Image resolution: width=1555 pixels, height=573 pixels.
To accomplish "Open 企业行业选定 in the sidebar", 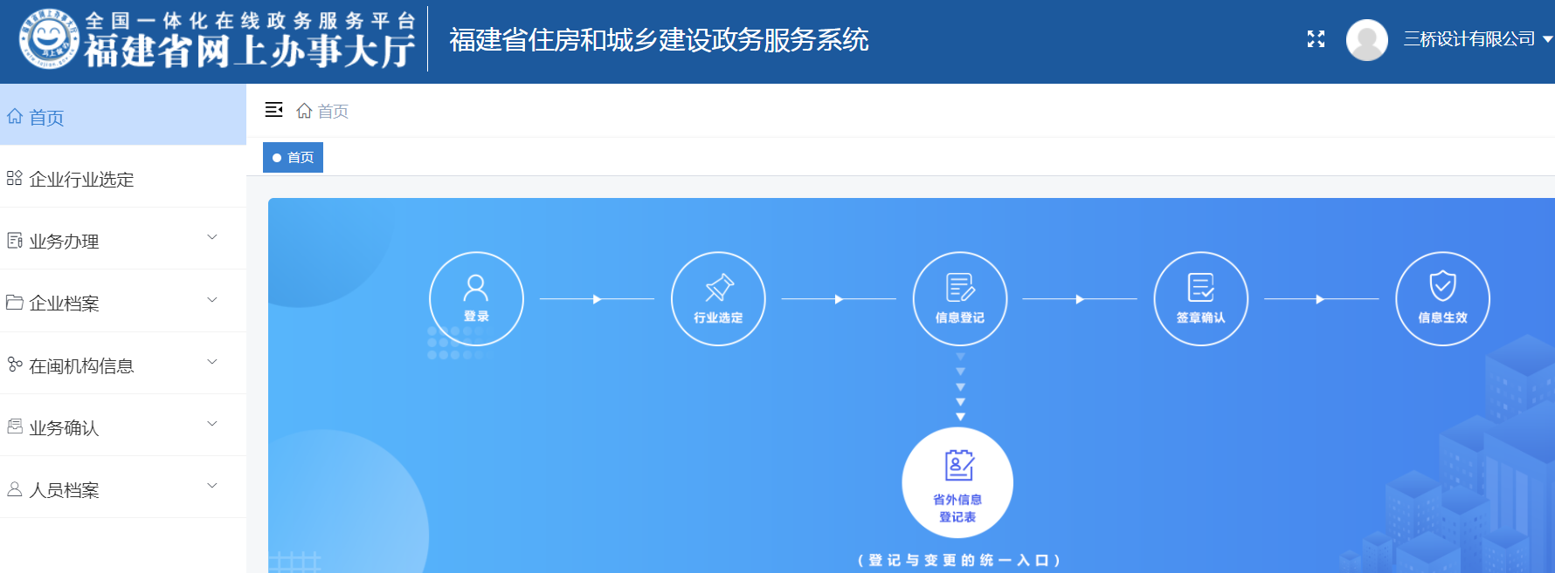I will [x=81, y=180].
